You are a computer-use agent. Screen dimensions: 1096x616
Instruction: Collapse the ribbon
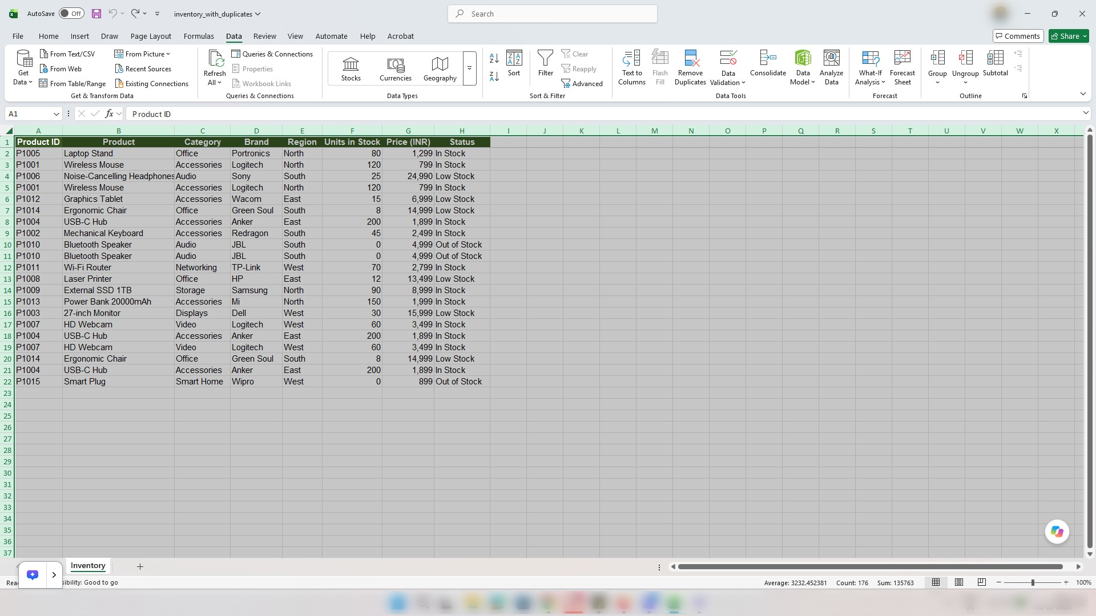click(1083, 94)
